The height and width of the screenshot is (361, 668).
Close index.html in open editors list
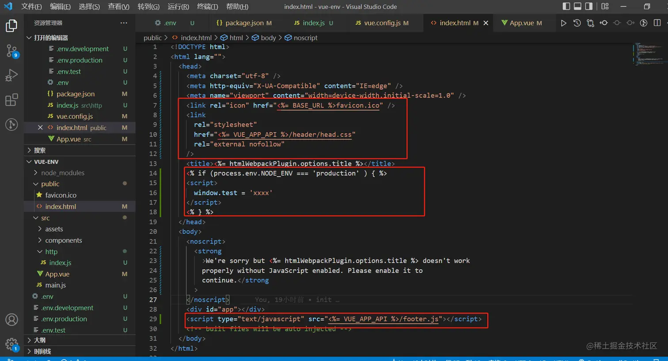[40, 128]
